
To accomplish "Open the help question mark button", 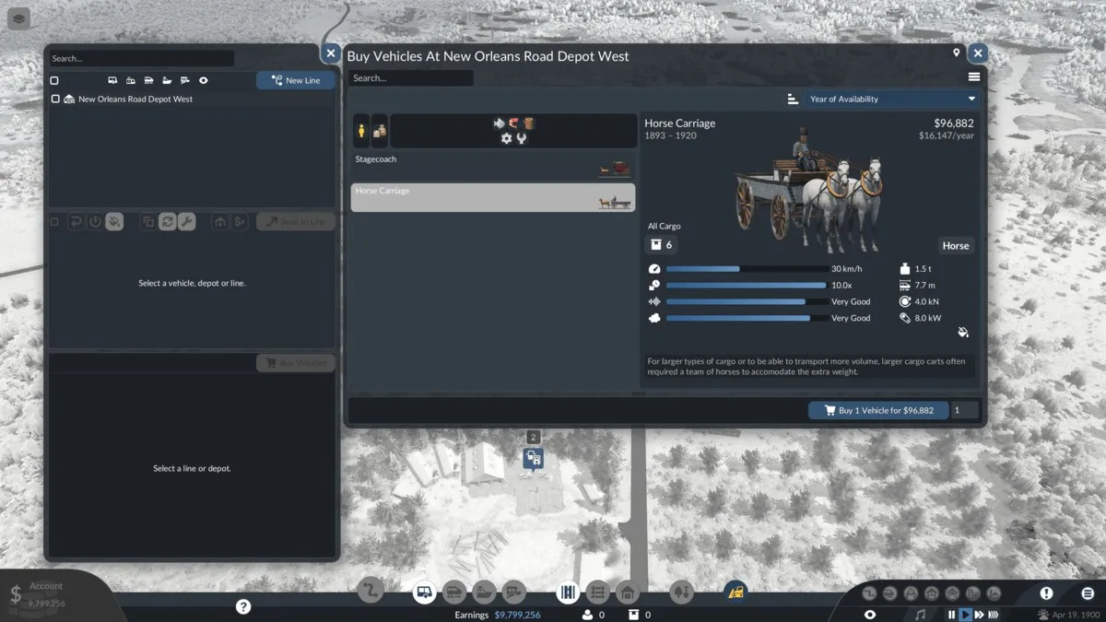I will 243,606.
